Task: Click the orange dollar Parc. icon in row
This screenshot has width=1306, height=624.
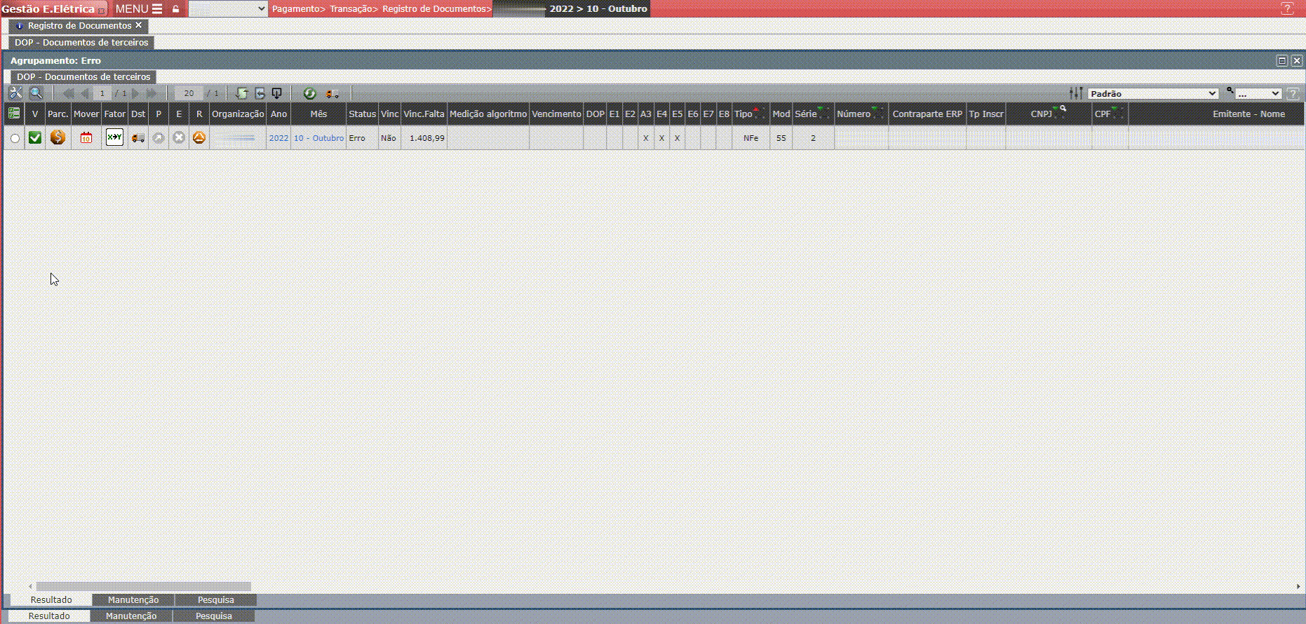Action: [x=58, y=138]
